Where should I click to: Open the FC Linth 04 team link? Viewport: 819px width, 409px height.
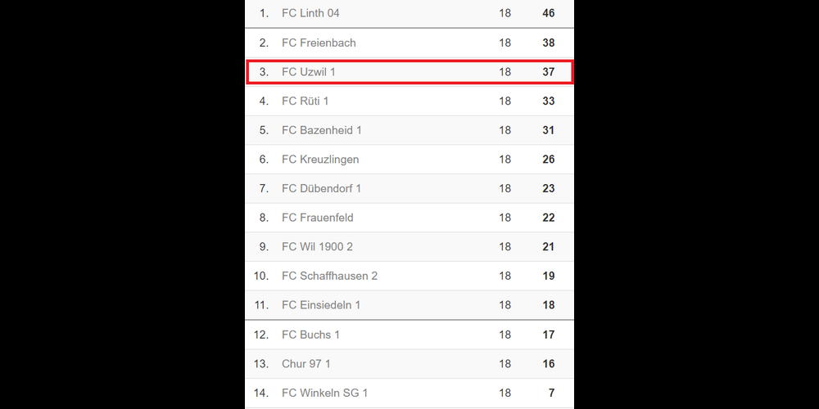[310, 13]
